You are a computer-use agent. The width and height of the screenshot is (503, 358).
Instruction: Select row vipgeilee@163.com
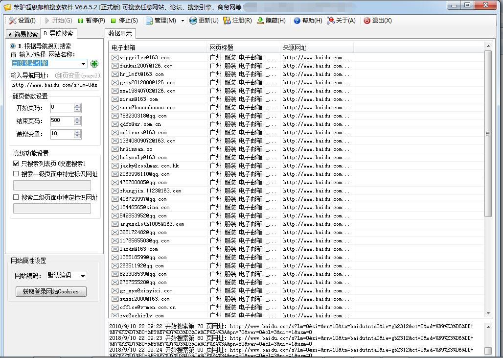[x=297, y=57]
